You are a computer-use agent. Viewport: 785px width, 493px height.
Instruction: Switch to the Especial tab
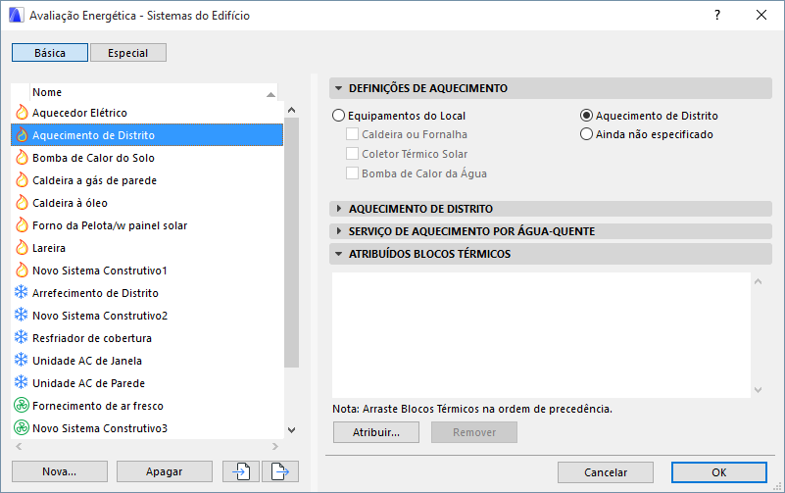(x=127, y=53)
